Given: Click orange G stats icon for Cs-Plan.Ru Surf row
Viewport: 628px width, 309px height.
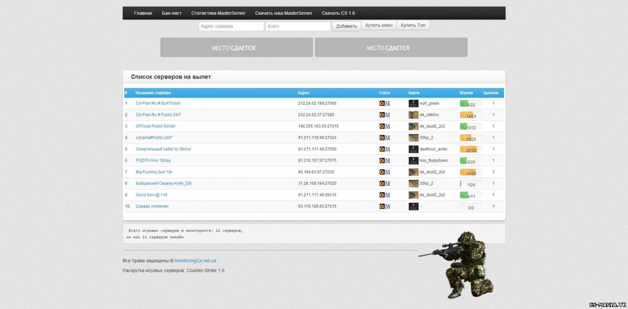Looking at the screenshot, I should (382, 103).
